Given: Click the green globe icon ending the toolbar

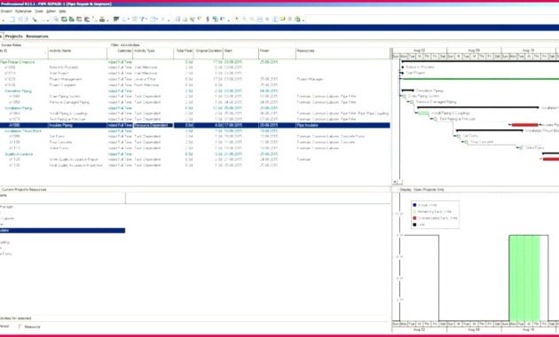Looking at the screenshot, I should [297, 20].
